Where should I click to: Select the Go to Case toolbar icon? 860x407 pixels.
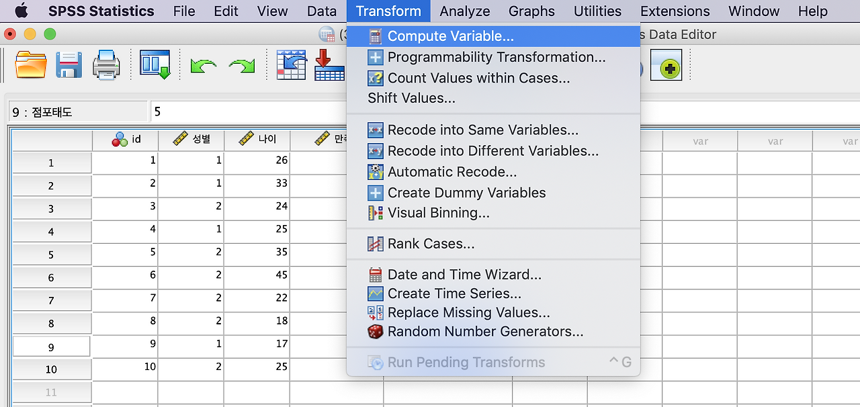(292, 65)
